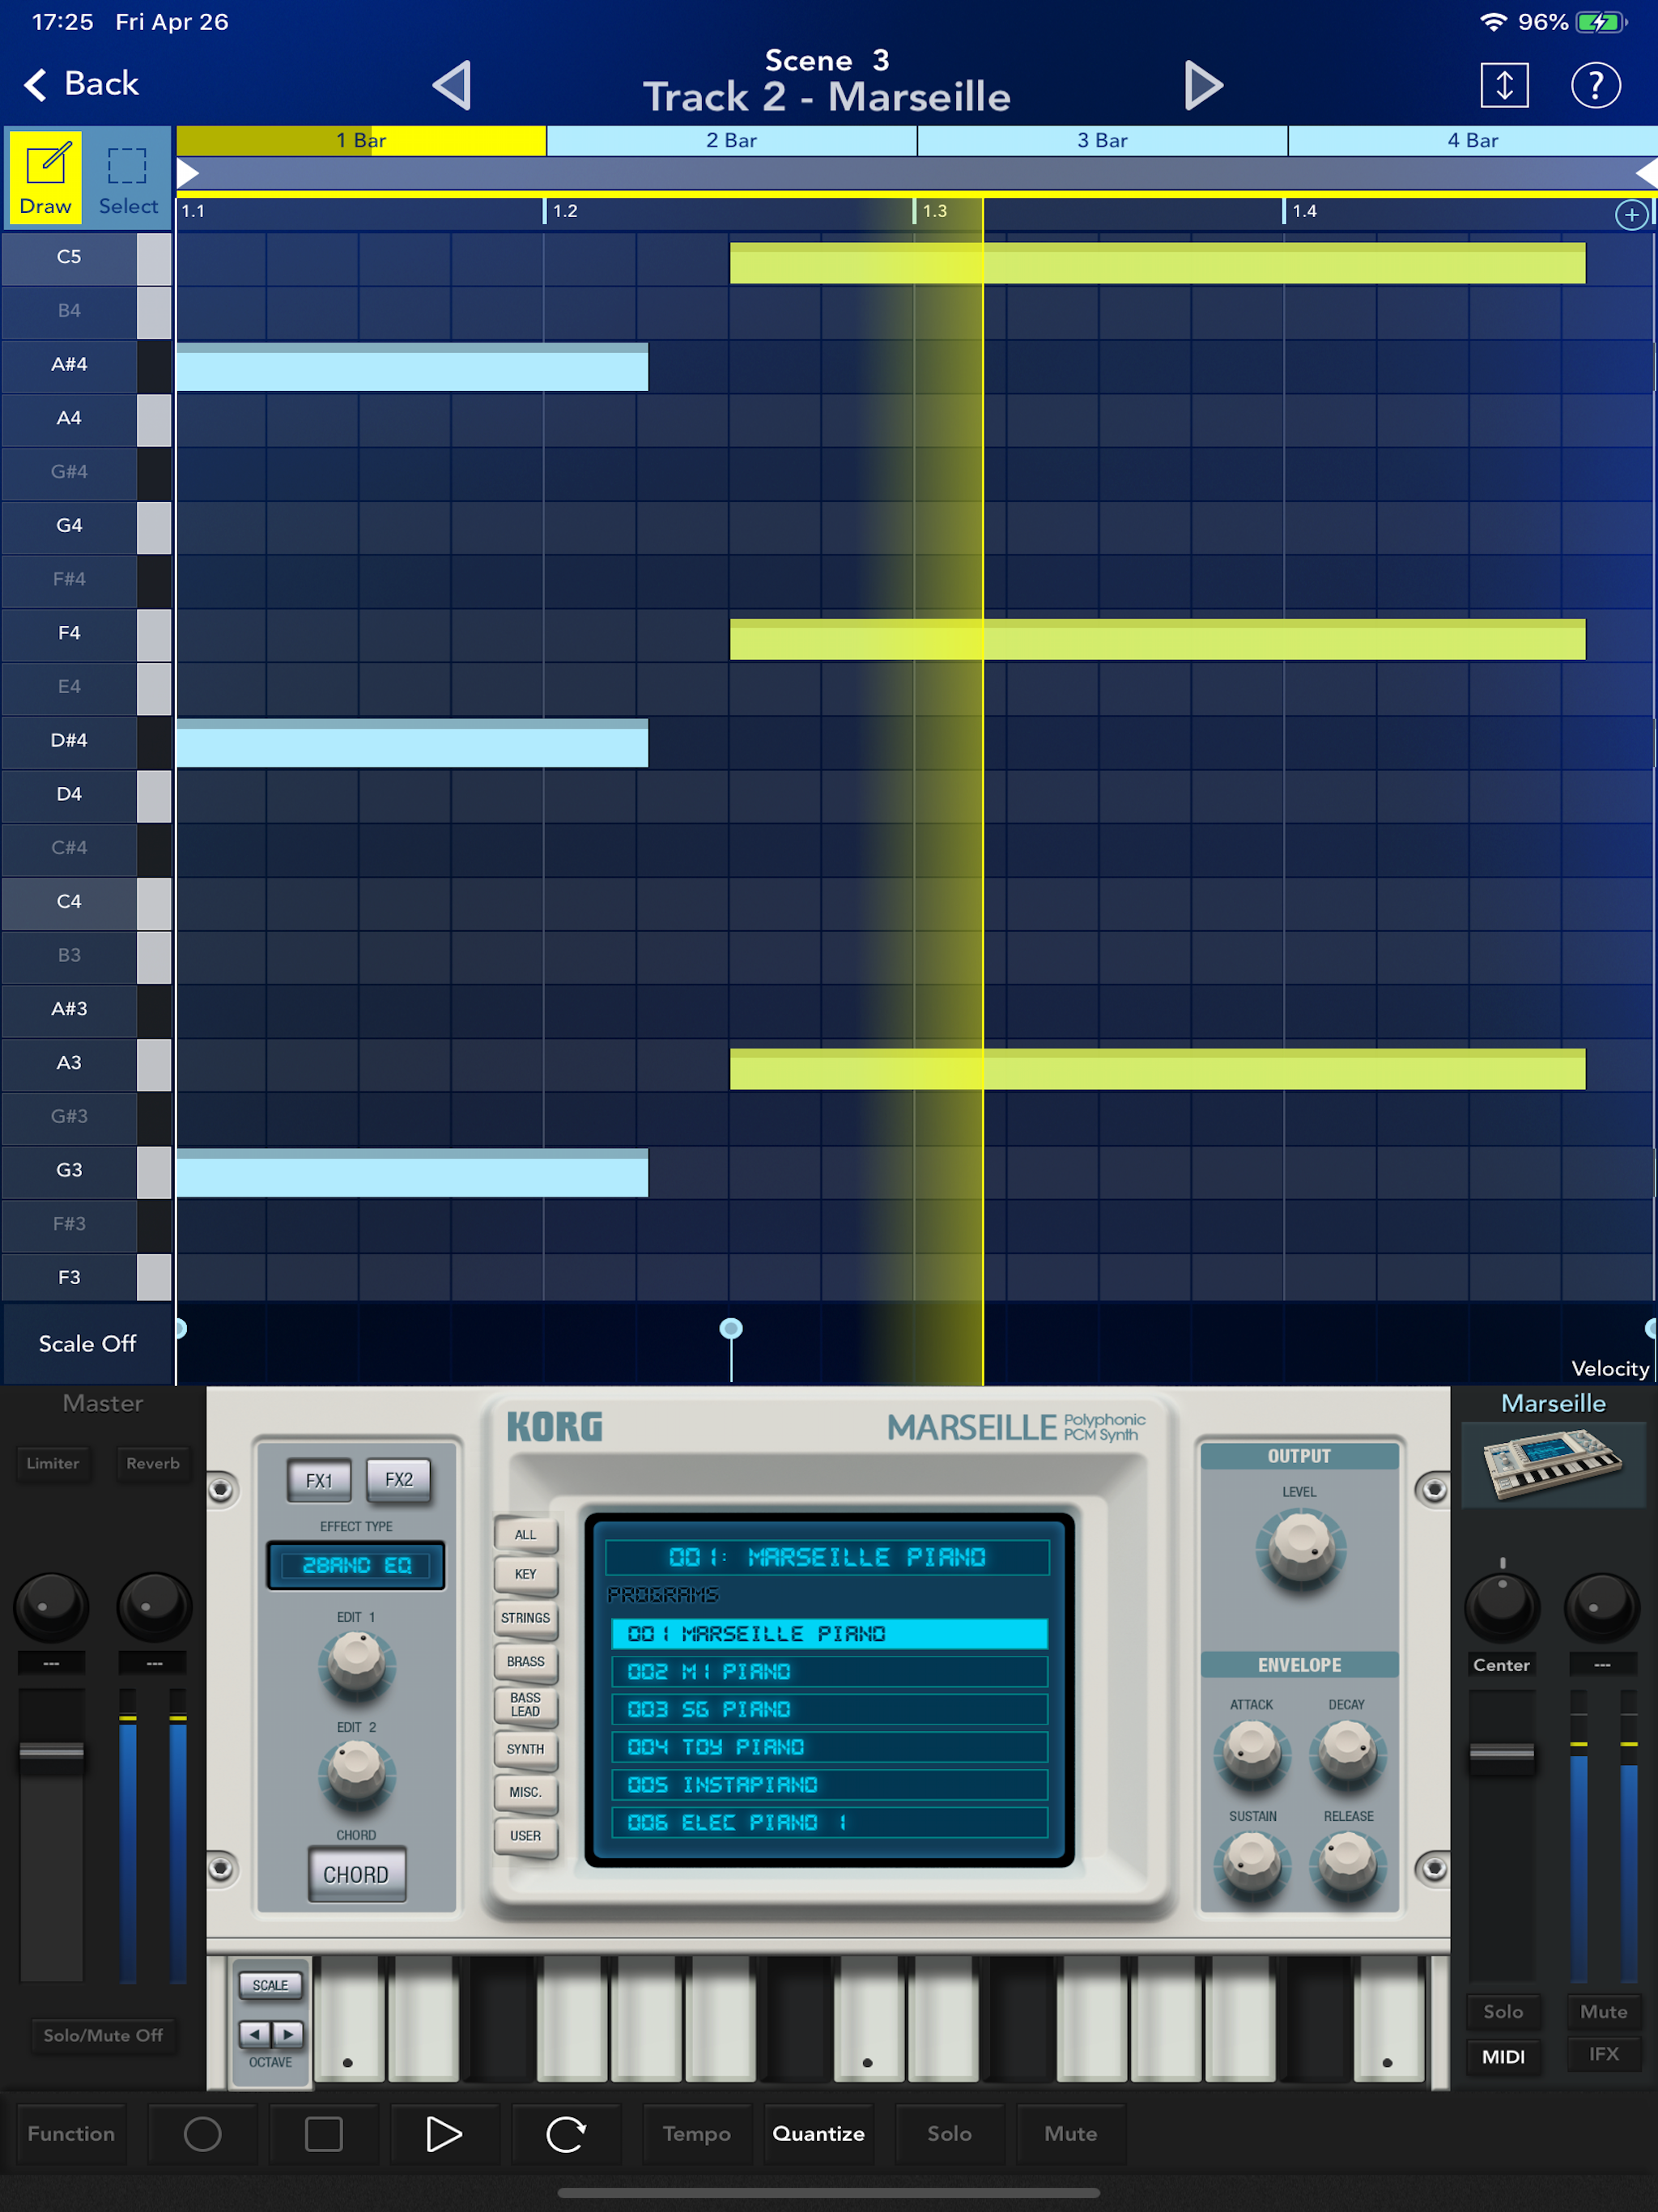This screenshot has width=1658, height=2212.
Task: Jump to the 3 Bar section
Action: click(x=1102, y=141)
